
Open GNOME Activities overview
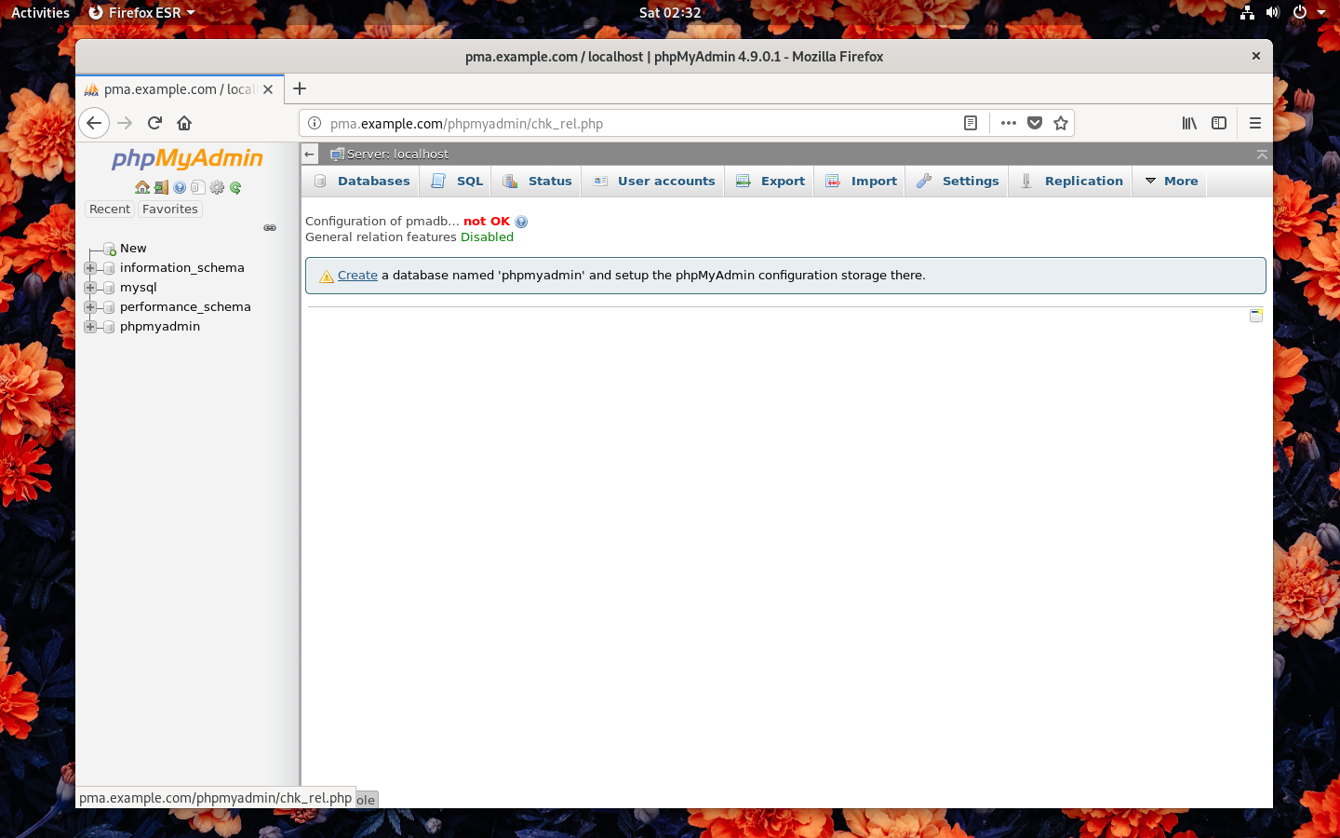(40, 13)
